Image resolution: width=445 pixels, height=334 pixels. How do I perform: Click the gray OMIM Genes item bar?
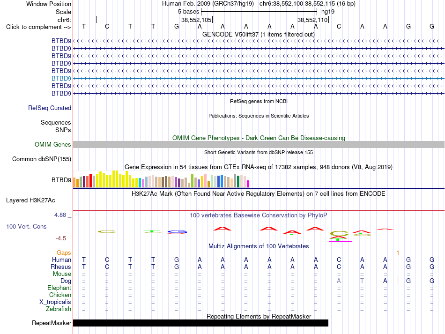pos(259,144)
